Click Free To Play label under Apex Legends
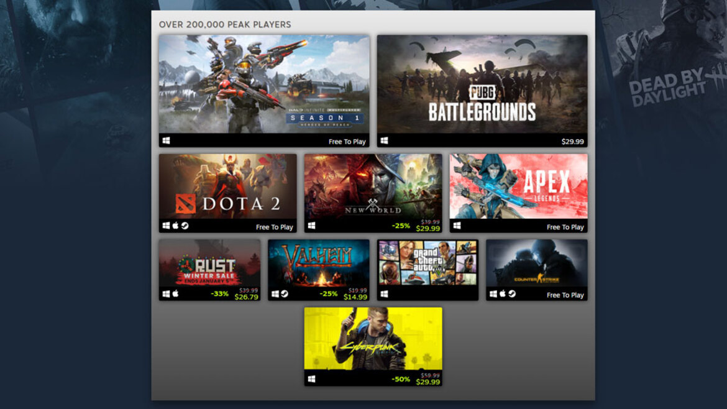 coord(565,227)
